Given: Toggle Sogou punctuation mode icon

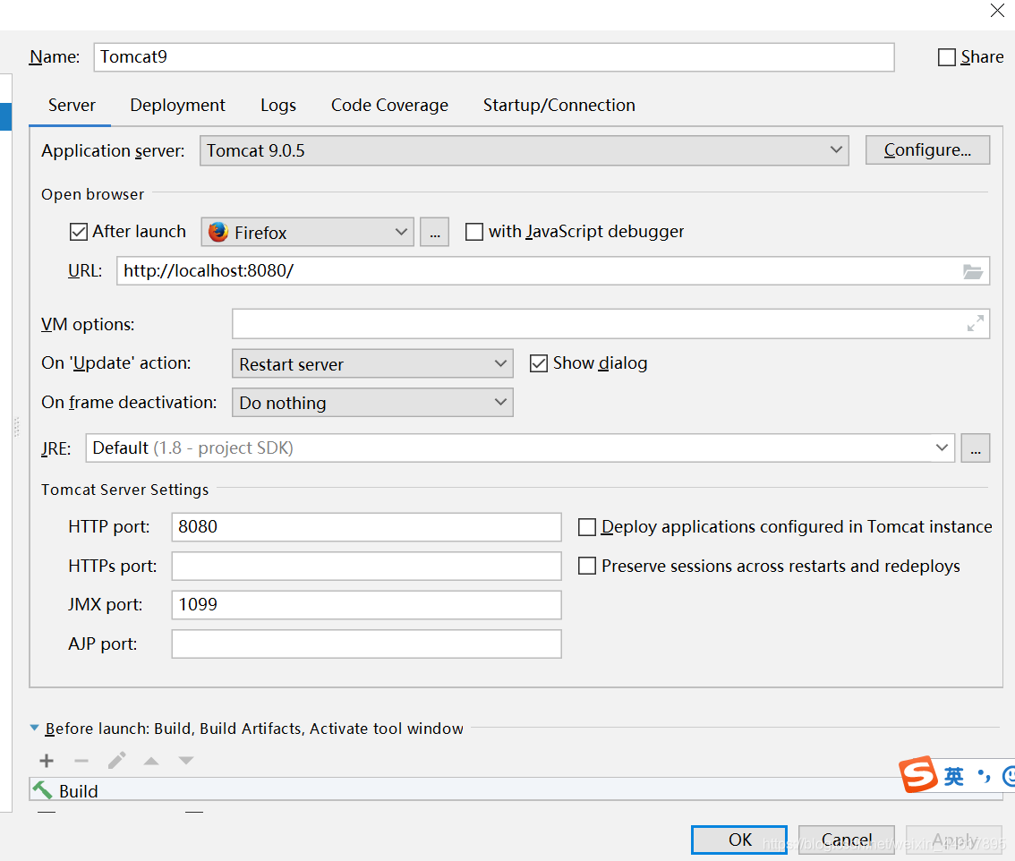Looking at the screenshot, I should (x=984, y=776).
